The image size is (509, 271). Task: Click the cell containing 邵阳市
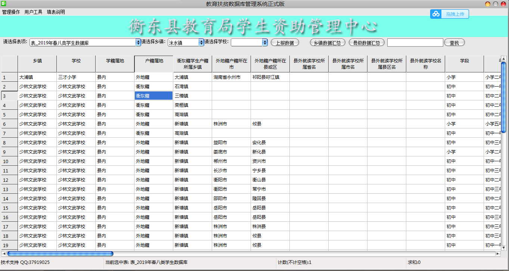[232, 199]
